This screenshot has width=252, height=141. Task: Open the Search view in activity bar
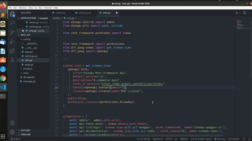click(x=12, y=23)
